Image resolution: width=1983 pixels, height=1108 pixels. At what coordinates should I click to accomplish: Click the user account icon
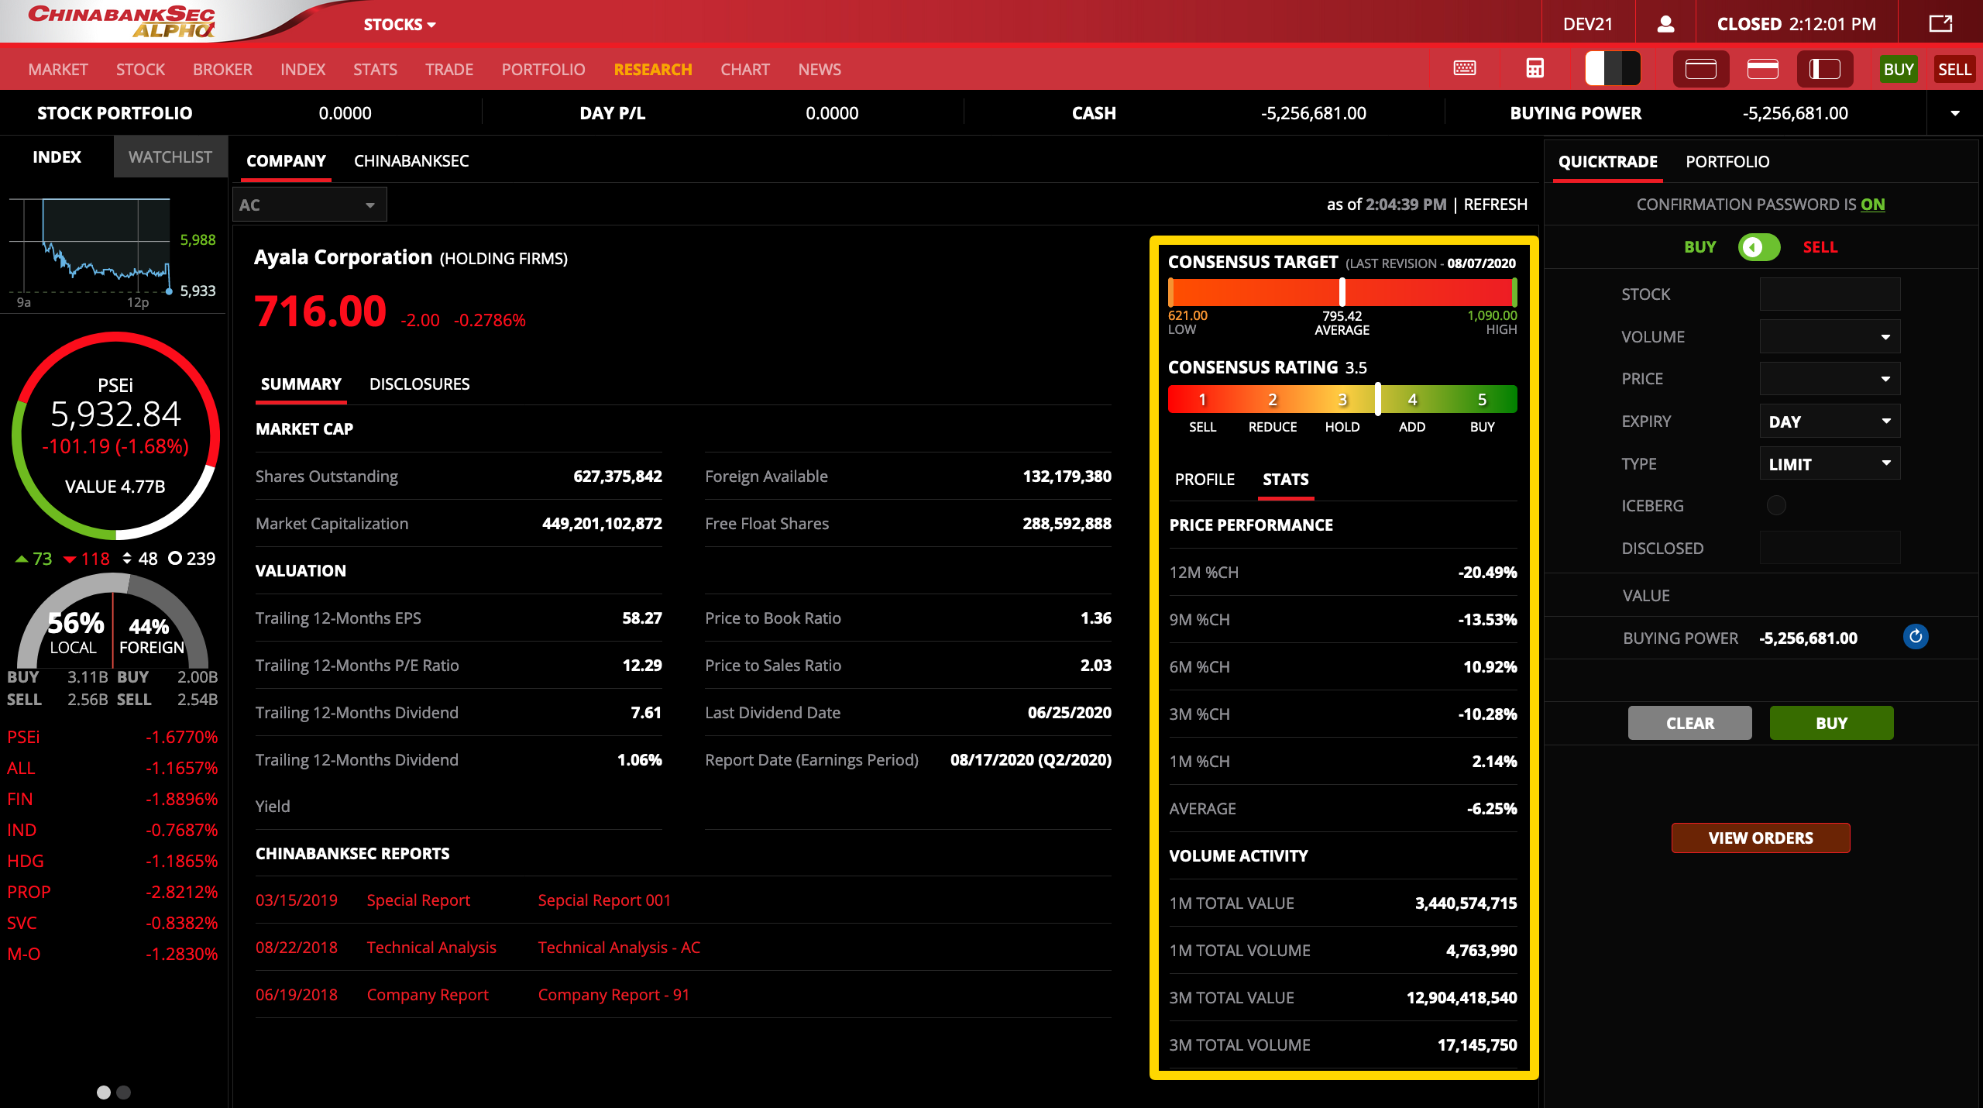(1665, 24)
